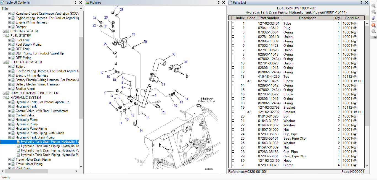Image resolution: width=377 pixels, height=180 pixels.
Task: Click the page icon beside POWER TRANSMITTING SYSTEM
Action: [x=8, y=93]
